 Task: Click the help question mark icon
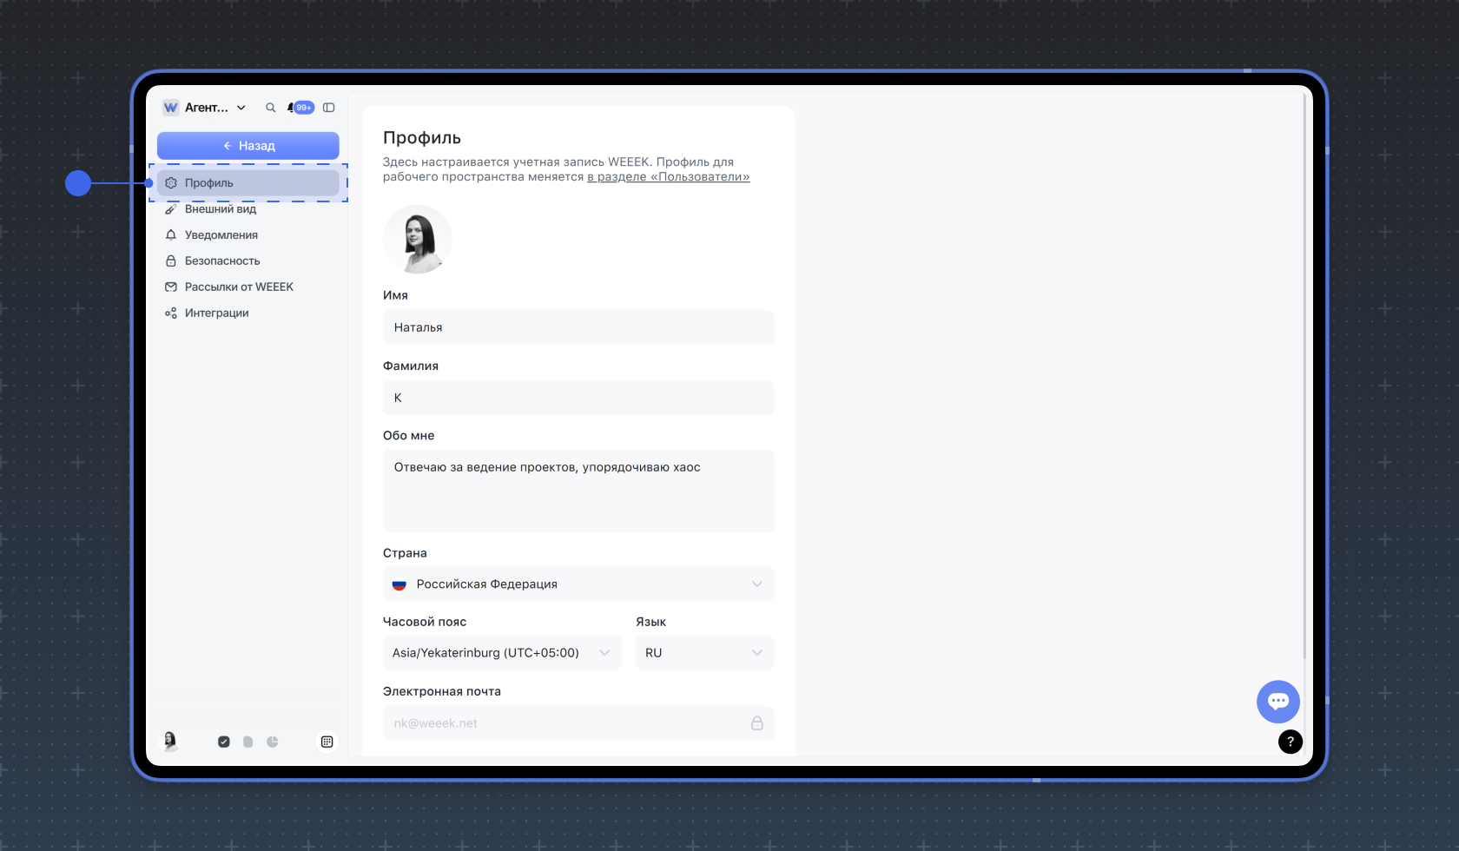click(x=1290, y=742)
